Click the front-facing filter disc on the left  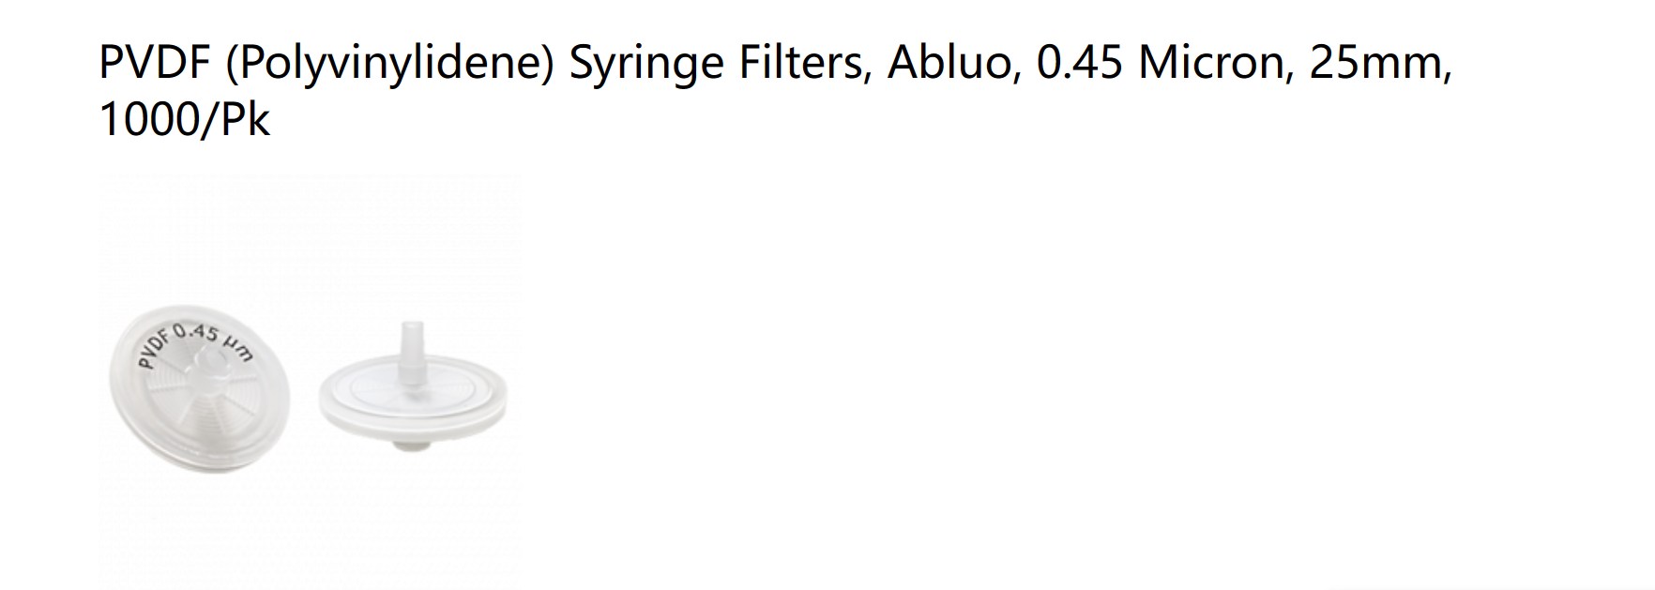[200, 390]
